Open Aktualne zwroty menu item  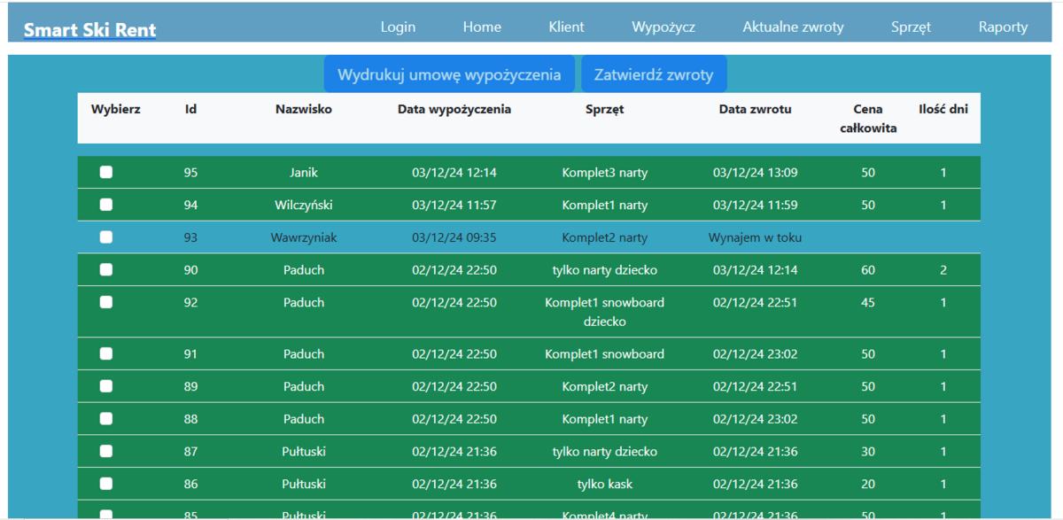click(x=793, y=27)
